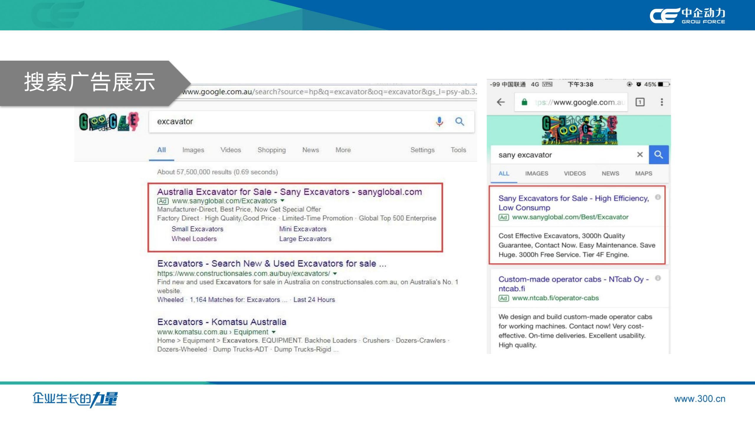Click the VPN status indicator

(547, 84)
